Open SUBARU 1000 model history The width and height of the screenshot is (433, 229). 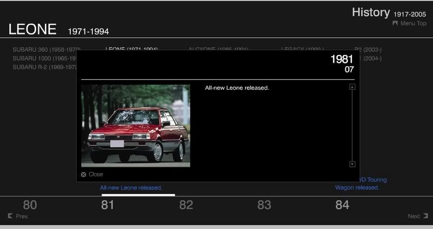(x=44, y=58)
